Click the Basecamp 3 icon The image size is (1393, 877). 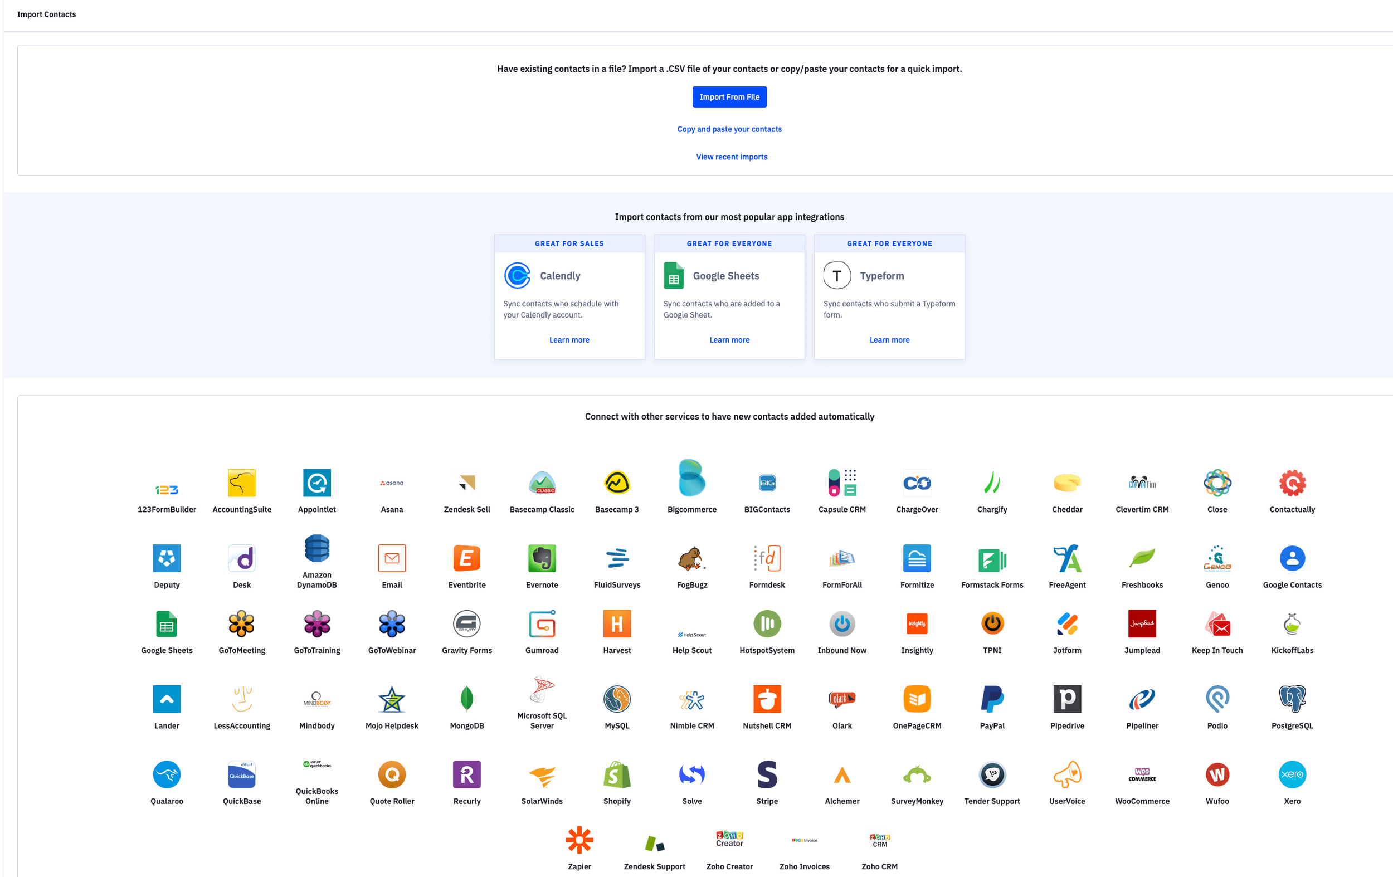(617, 483)
